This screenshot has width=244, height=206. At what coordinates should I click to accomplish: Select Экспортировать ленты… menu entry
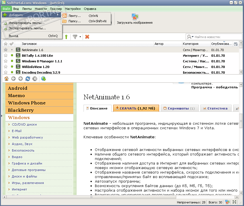[31, 29]
